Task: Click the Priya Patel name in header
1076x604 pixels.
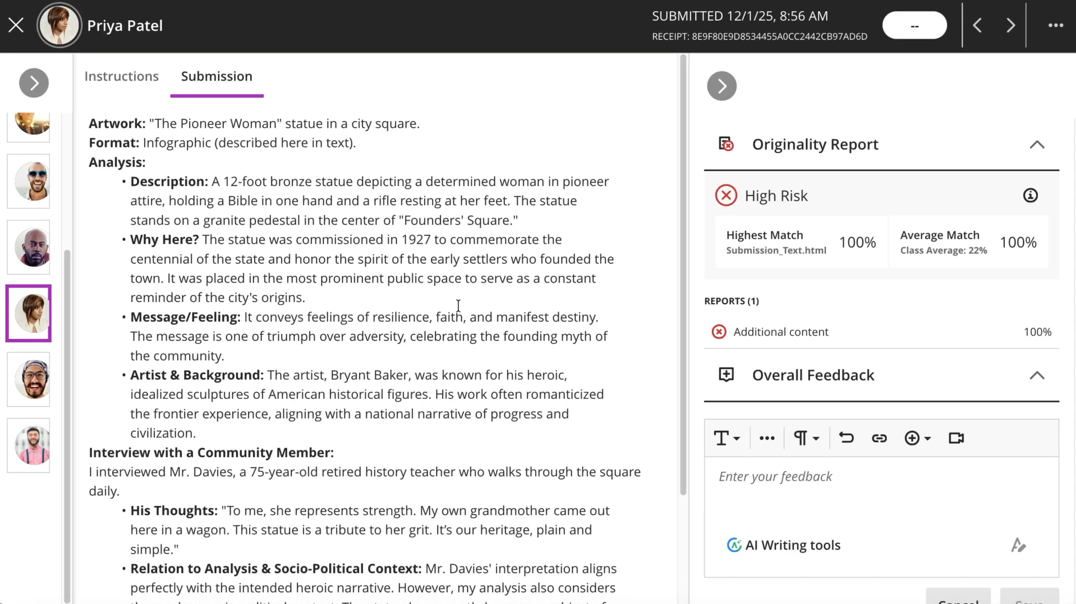Action: (125, 25)
